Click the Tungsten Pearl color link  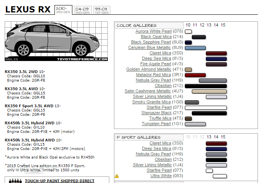[x=156, y=124]
